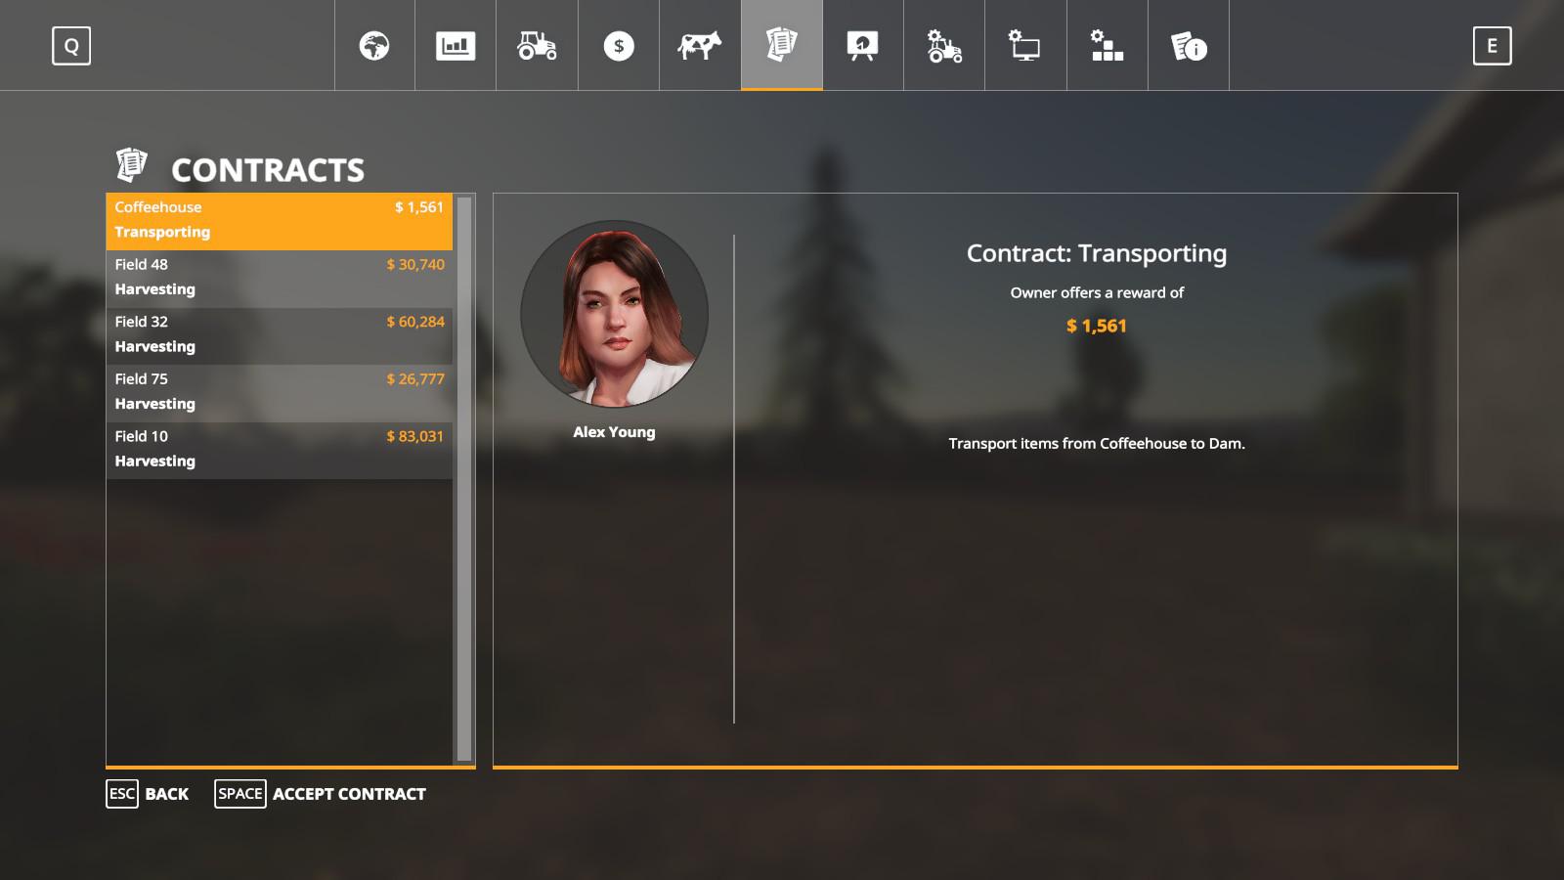Open the finances dollar coin tab
Viewport: 1564px width, 880px height.
pos(618,46)
